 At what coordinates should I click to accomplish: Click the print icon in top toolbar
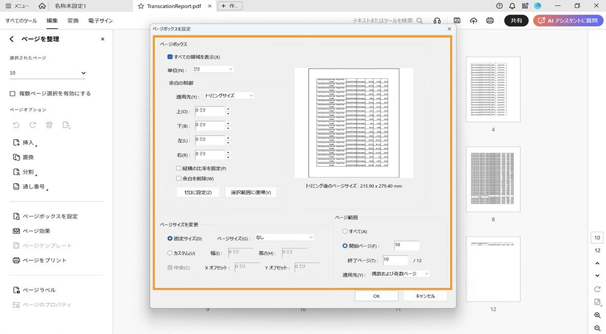click(x=490, y=20)
